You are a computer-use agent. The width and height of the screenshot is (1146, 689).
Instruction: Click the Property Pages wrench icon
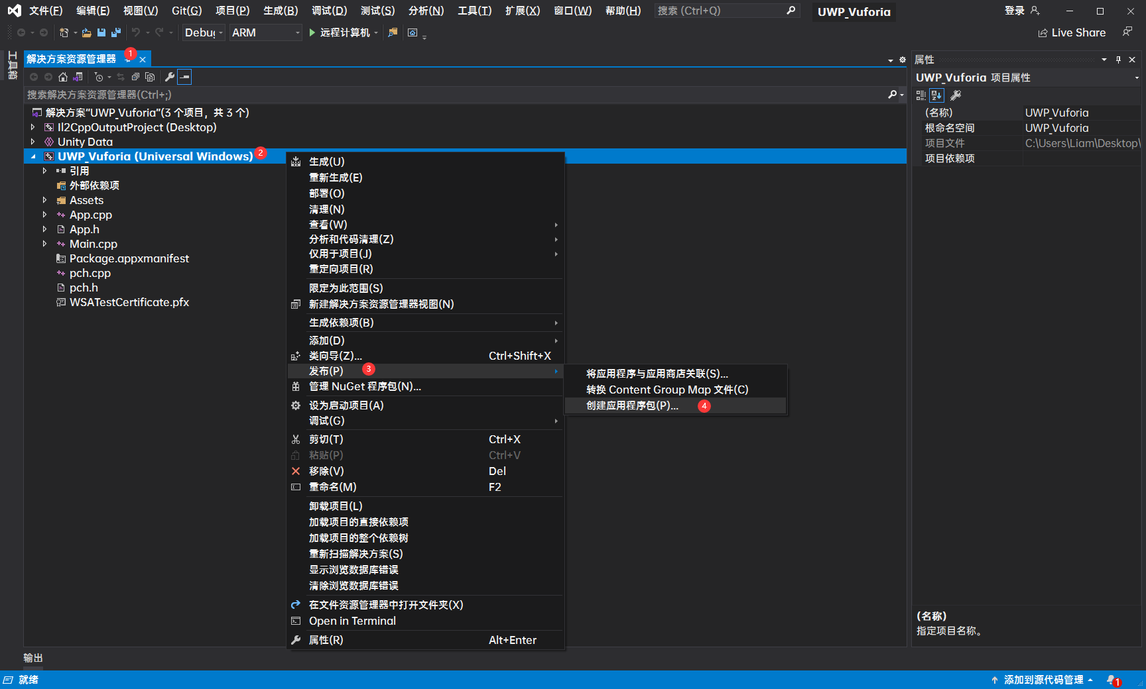[x=956, y=95]
